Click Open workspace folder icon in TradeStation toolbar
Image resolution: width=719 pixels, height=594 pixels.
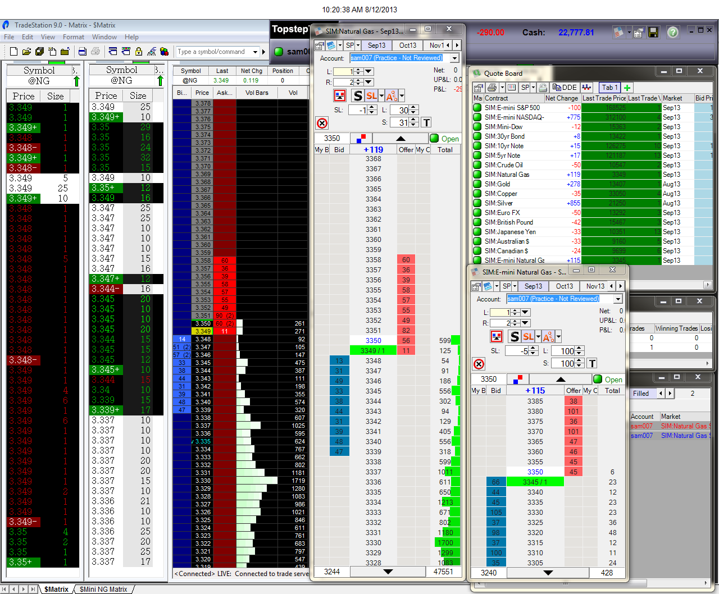click(x=26, y=52)
